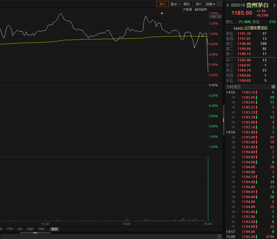
Task: Select the trade row priced 1193.79
Action: (x=250, y=112)
